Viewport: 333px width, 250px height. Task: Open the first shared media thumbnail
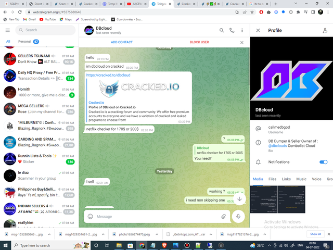click(x=264, y=199)
